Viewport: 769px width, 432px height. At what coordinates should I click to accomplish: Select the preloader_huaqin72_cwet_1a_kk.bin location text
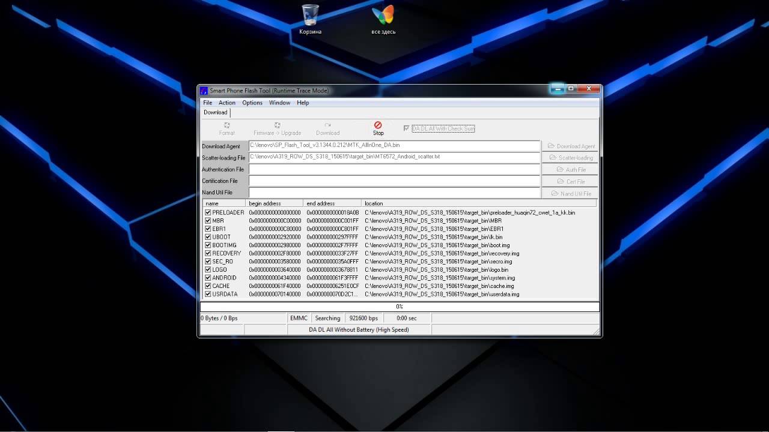(470, 212)
